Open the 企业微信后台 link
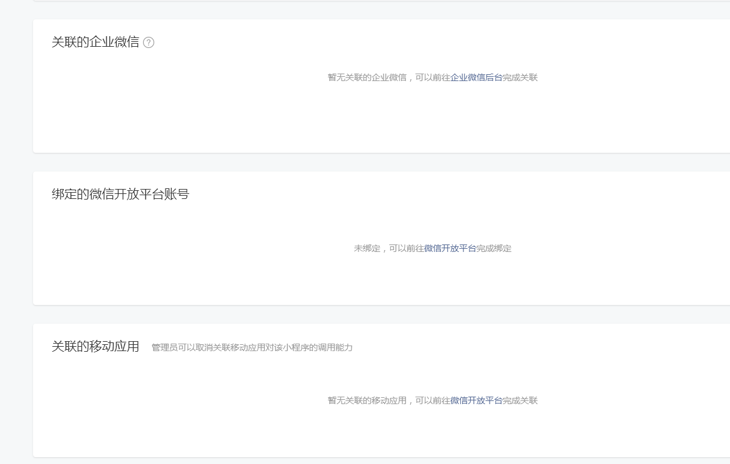The height and width of the screenshot is (464, 730). click(x=476, y=77)
